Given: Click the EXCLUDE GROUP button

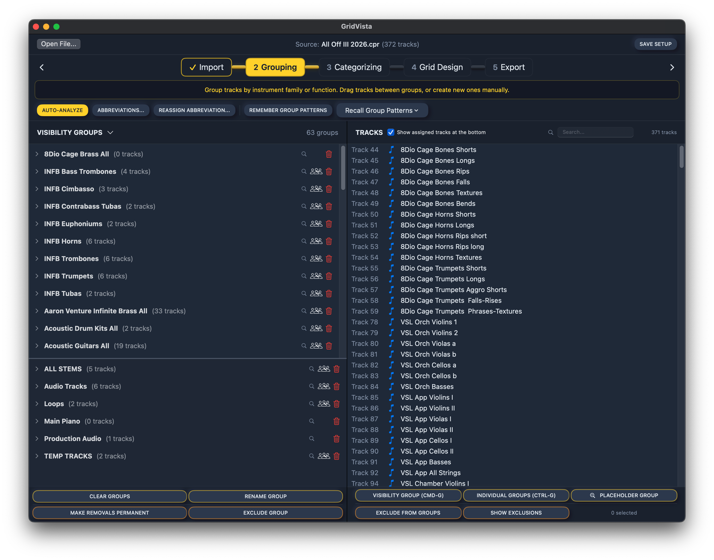Looking at the screenshot, I should coord(265,513).
